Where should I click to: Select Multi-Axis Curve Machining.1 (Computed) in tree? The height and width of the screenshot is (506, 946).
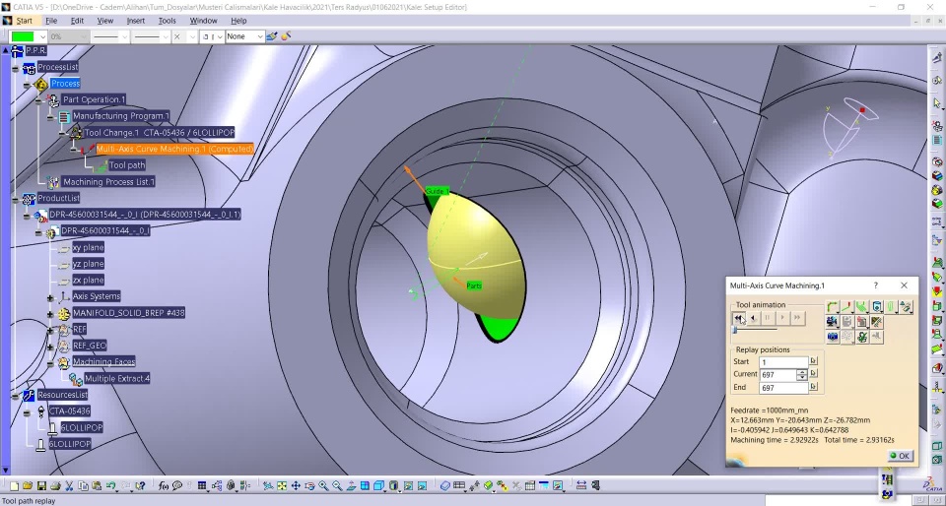coord(174,149)
